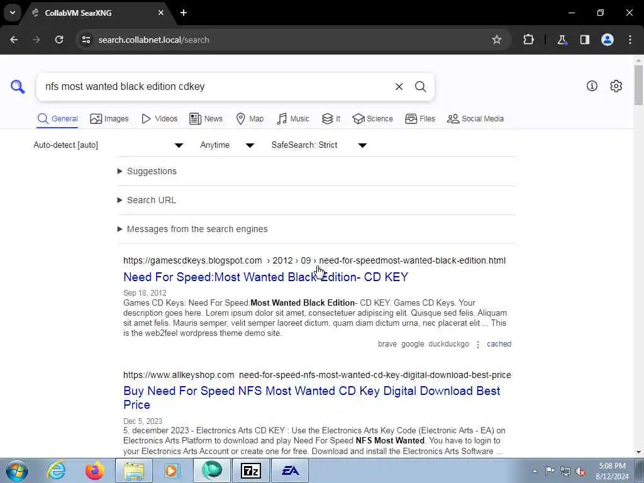Screen dimensions: 644x483
Task: Go back to previous page
Action: 14,40
